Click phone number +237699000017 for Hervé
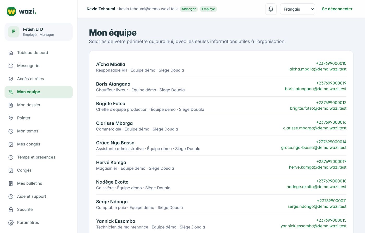 pos(331,162)
